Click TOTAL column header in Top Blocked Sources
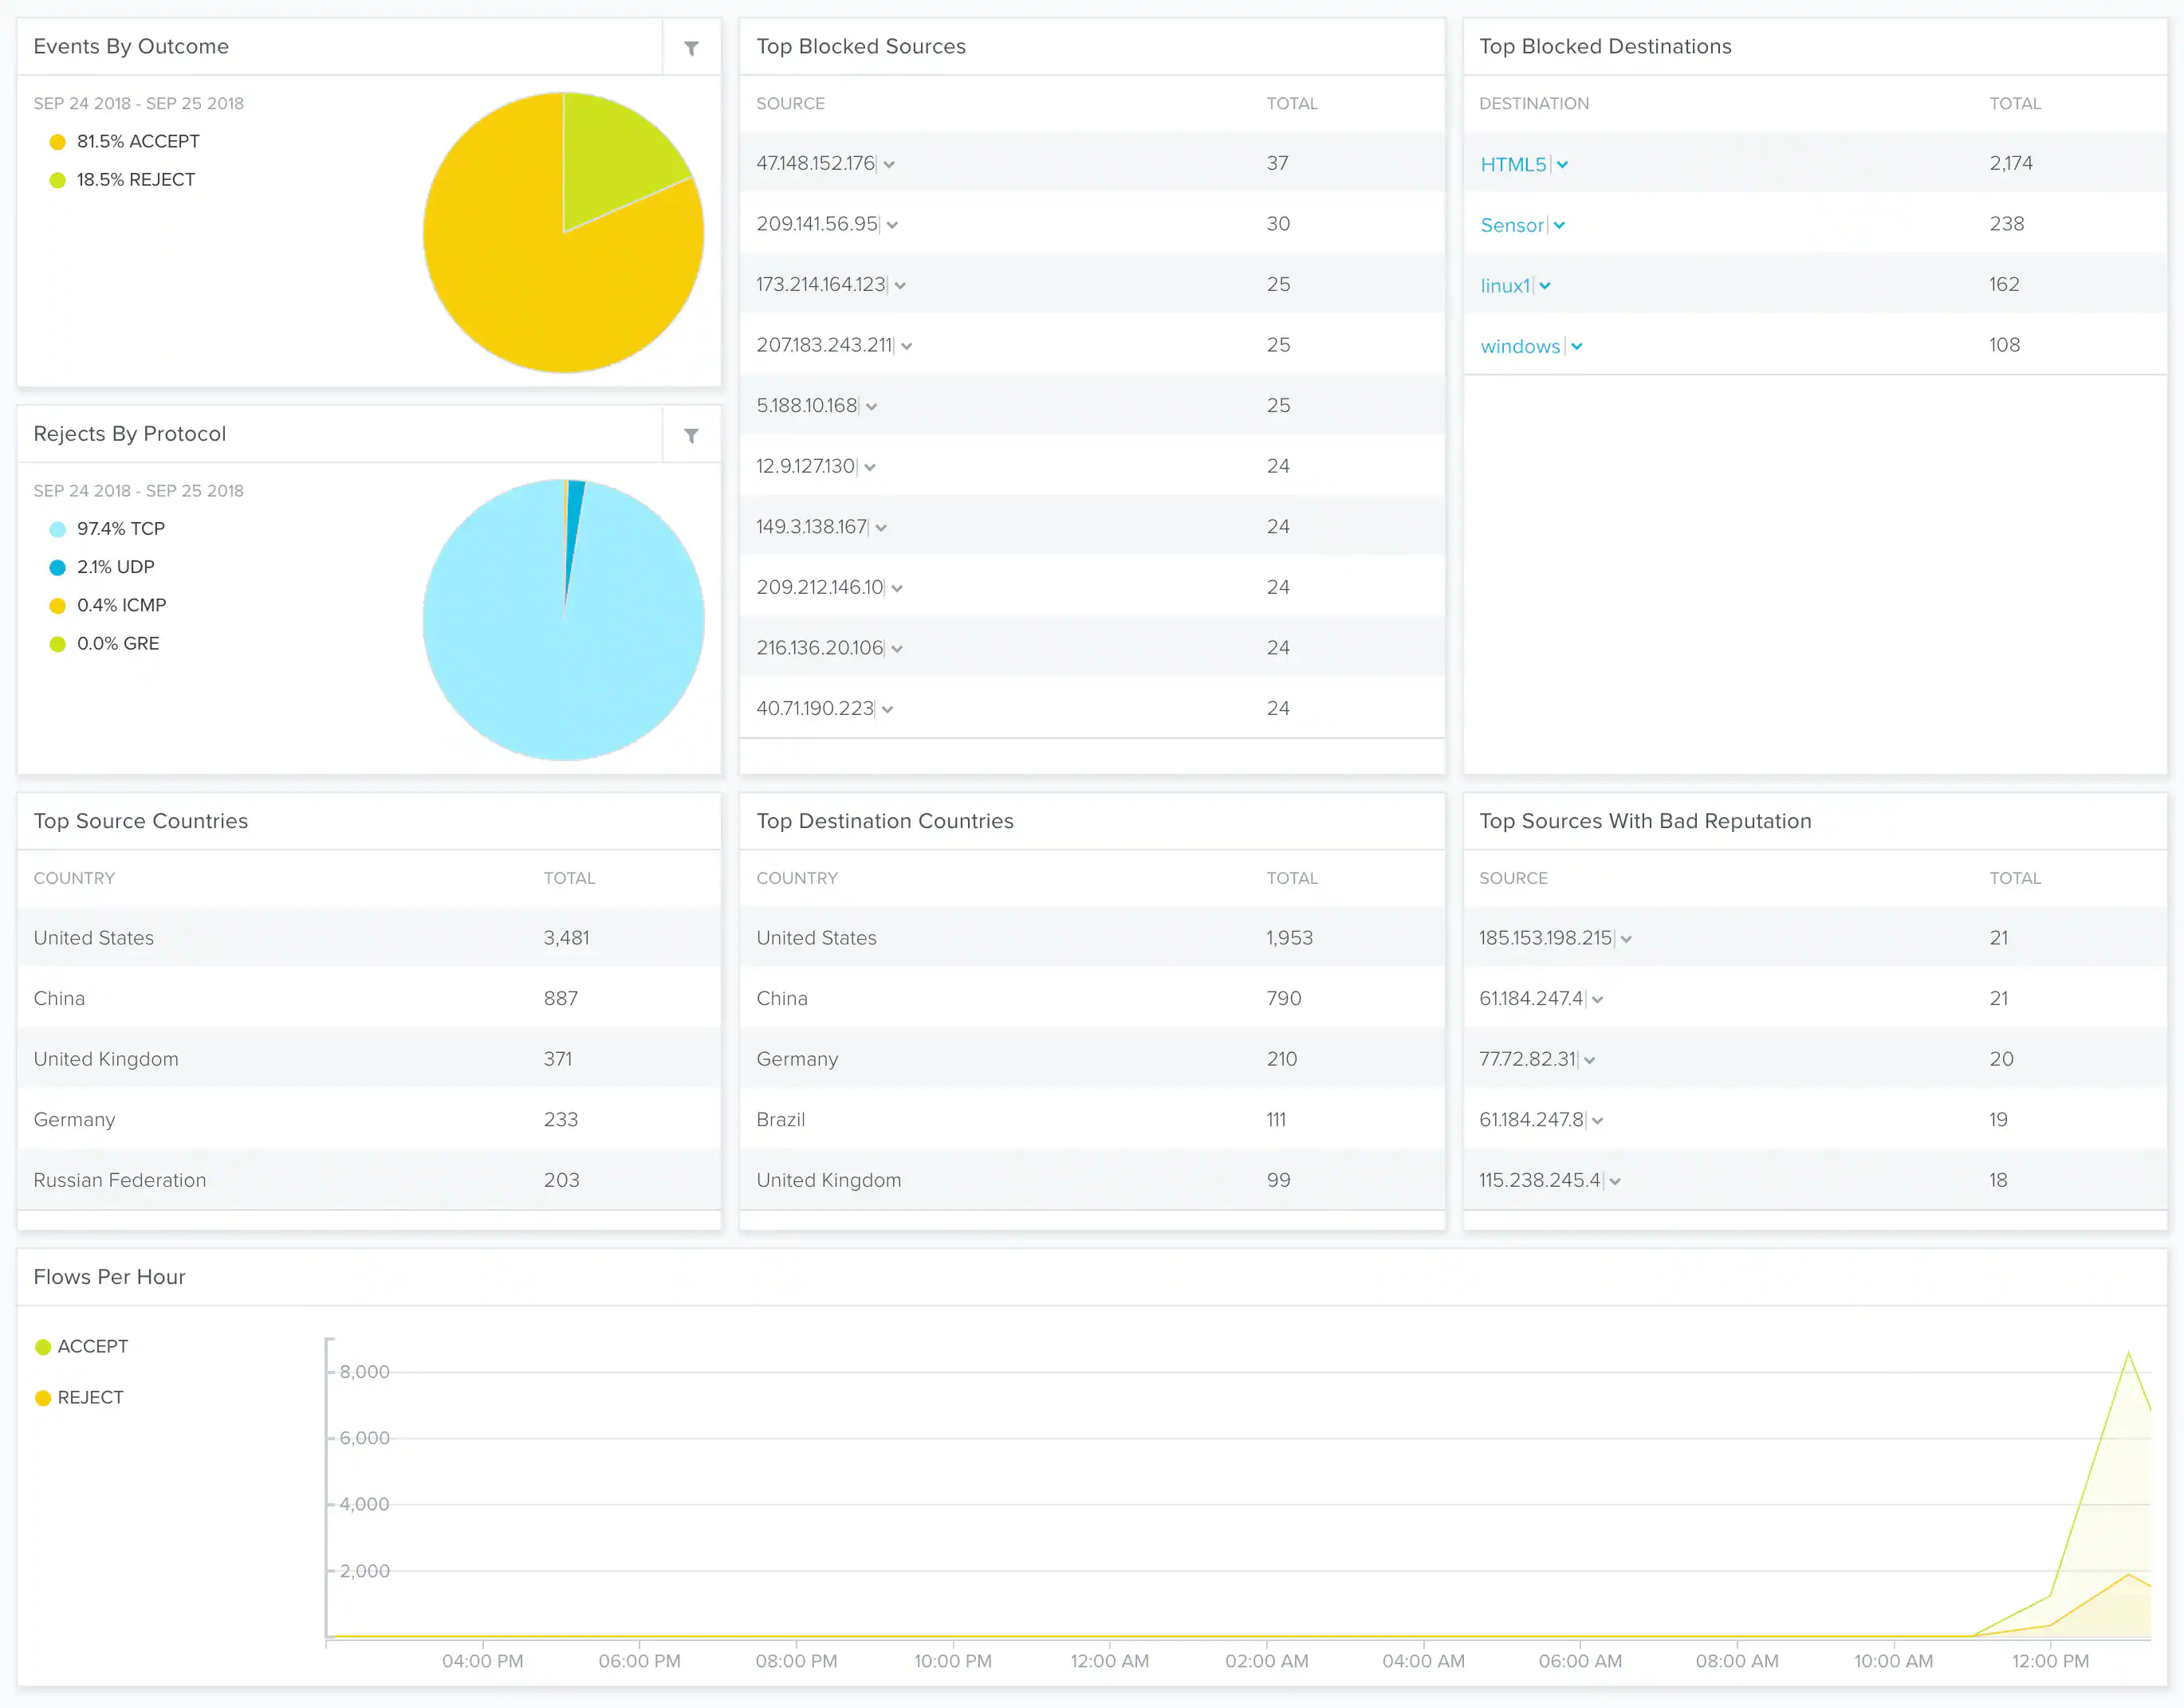 (1292, 104)
